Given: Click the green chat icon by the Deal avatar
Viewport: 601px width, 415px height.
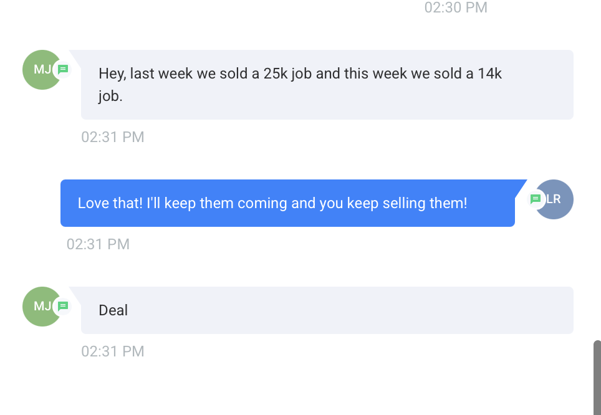Looking at the screenshot, I should pyautogui.click(x=63, y=307).
